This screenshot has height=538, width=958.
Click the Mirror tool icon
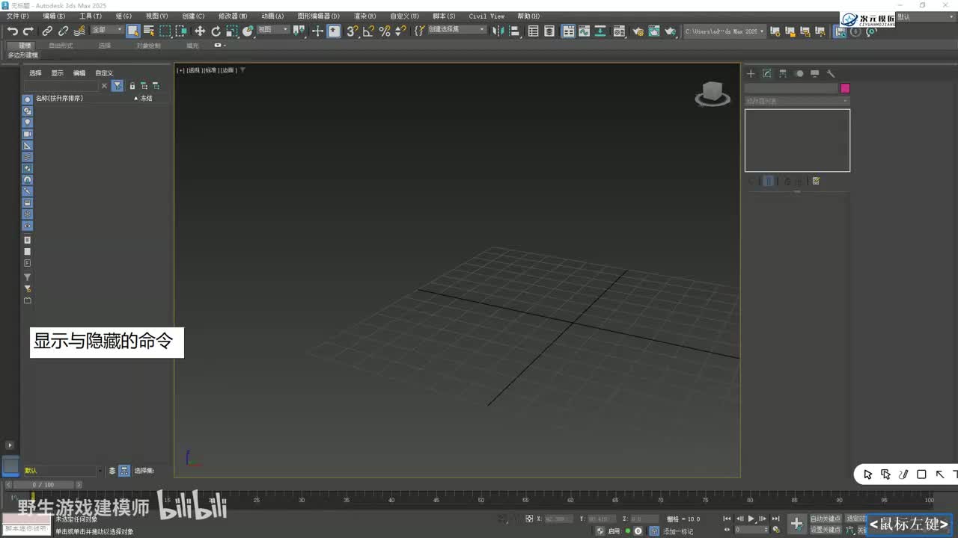click(x=498, y=31)
